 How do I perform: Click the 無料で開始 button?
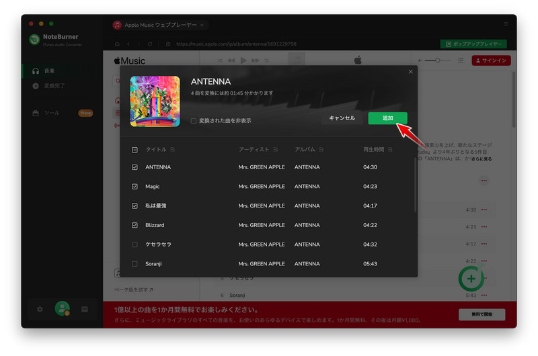[482, 314]
